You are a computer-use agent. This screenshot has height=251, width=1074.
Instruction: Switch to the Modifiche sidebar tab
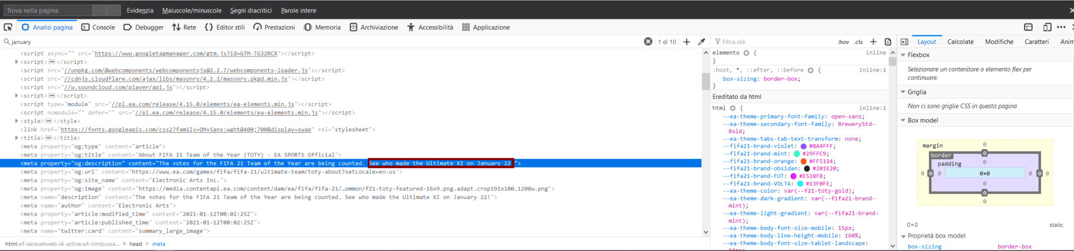click(x=999, y=41)
